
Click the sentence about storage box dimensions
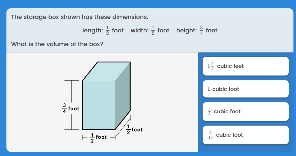point(80,17)
